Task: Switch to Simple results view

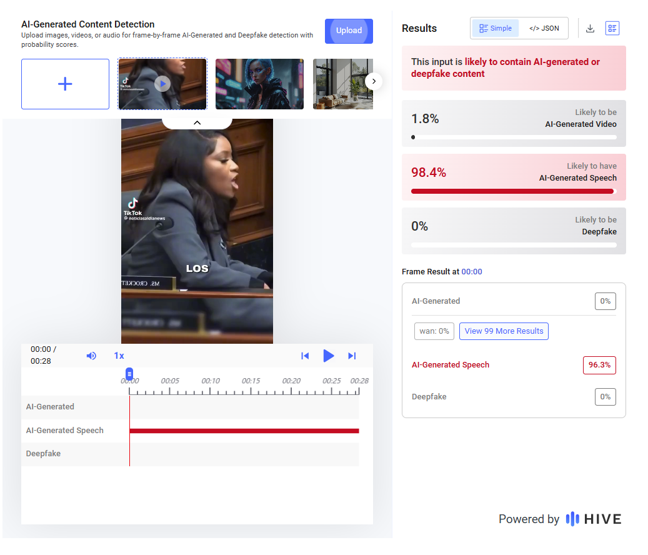Action: 495,28
